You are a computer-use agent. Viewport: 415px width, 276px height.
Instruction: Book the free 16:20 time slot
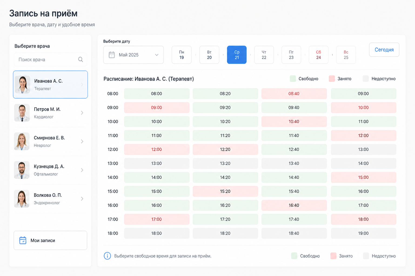click(225, 205)
